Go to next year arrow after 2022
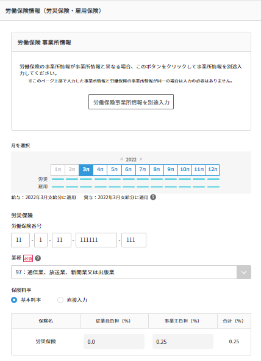 (x=141, y=159)
